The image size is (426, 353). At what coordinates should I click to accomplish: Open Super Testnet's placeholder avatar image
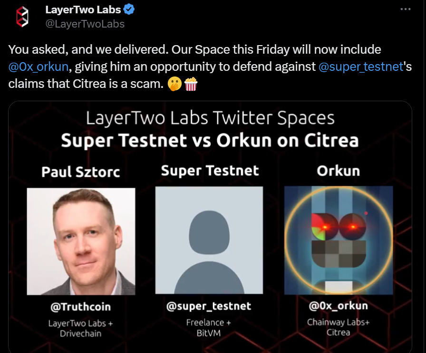(x=209, y=240)
